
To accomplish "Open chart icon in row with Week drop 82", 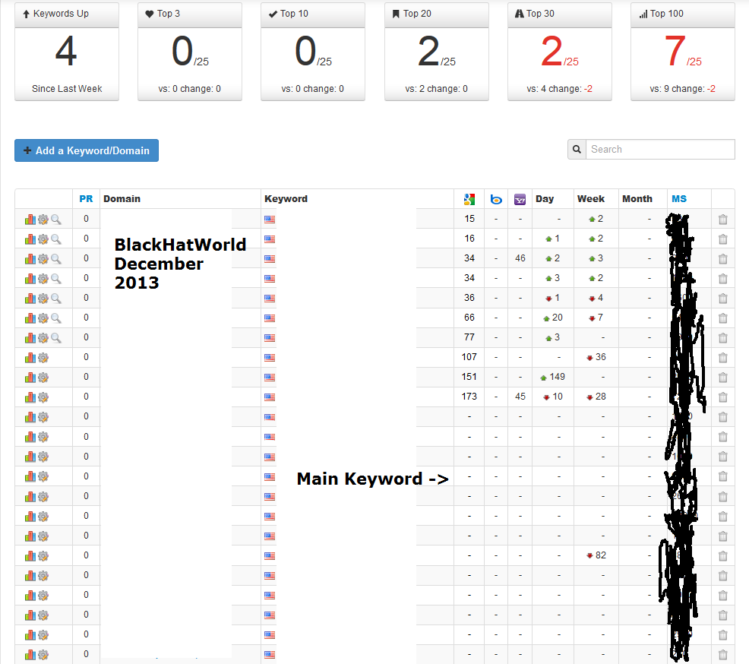I will coord(30,556).
